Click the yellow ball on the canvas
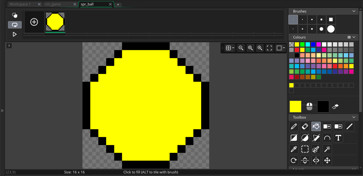 [146, 105]
